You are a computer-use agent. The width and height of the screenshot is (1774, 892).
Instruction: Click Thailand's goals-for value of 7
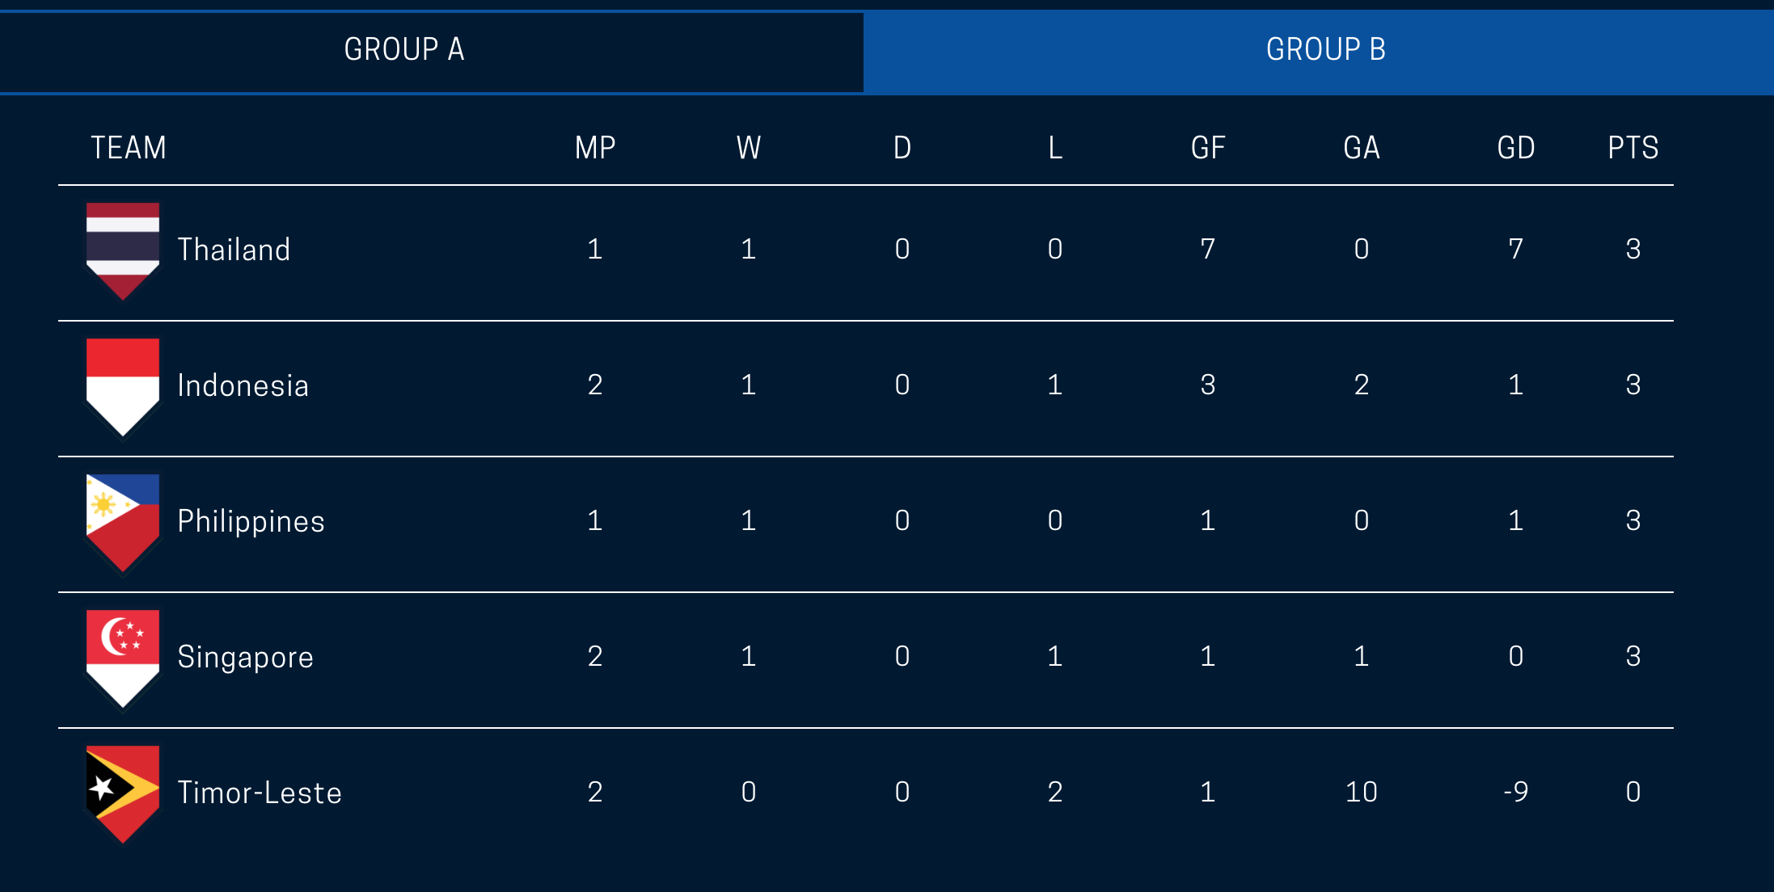point(1208,249)
